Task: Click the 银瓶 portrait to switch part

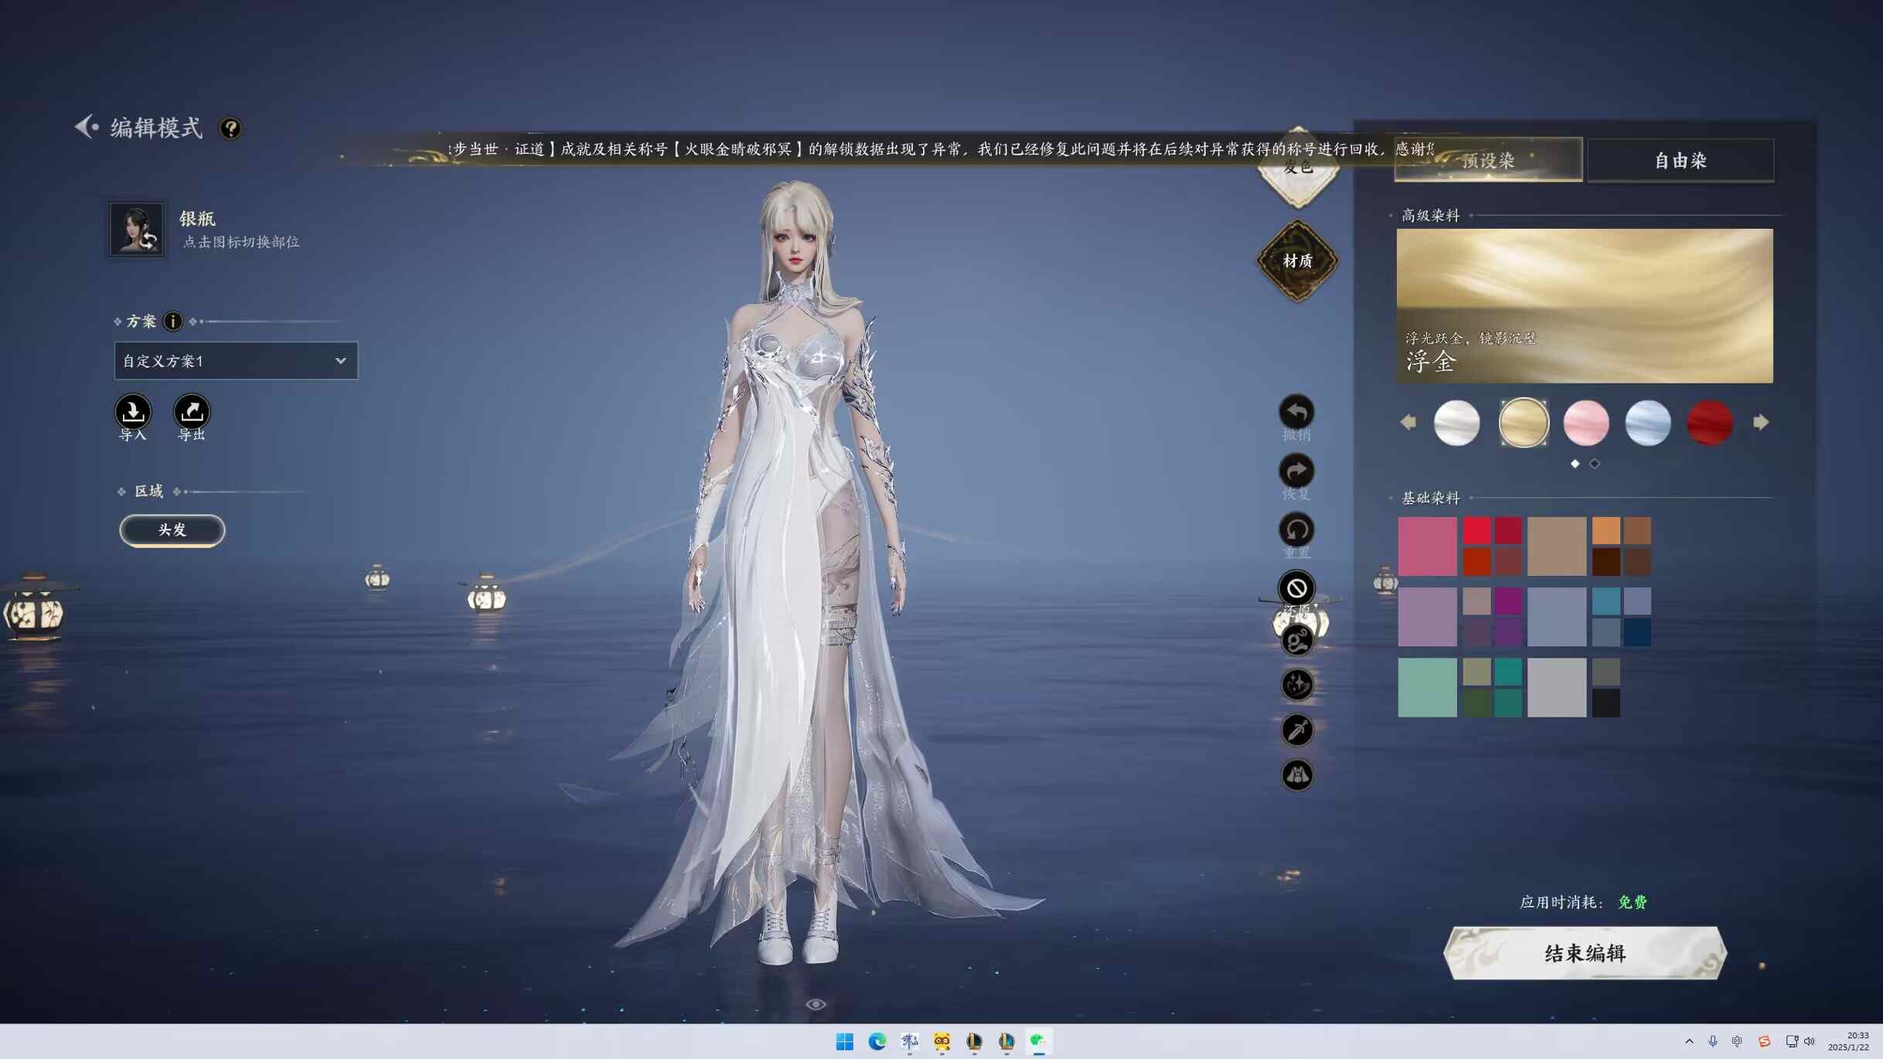Action: tap(137, 229)
